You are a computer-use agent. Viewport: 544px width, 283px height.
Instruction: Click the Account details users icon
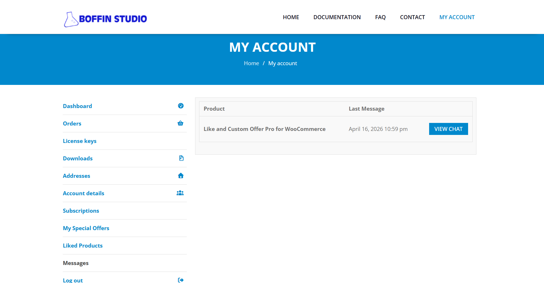tap(180, 193)
